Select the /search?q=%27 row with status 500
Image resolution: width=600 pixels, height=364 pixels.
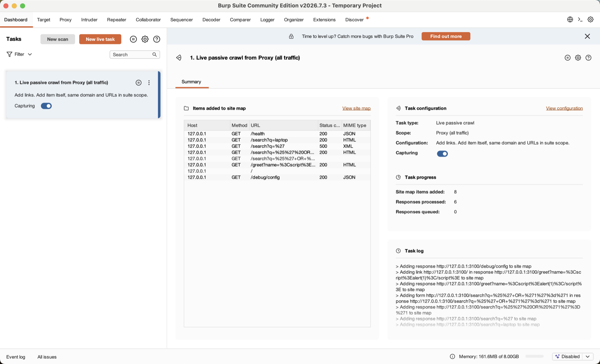pyautogui.click(x=277, y=146)
